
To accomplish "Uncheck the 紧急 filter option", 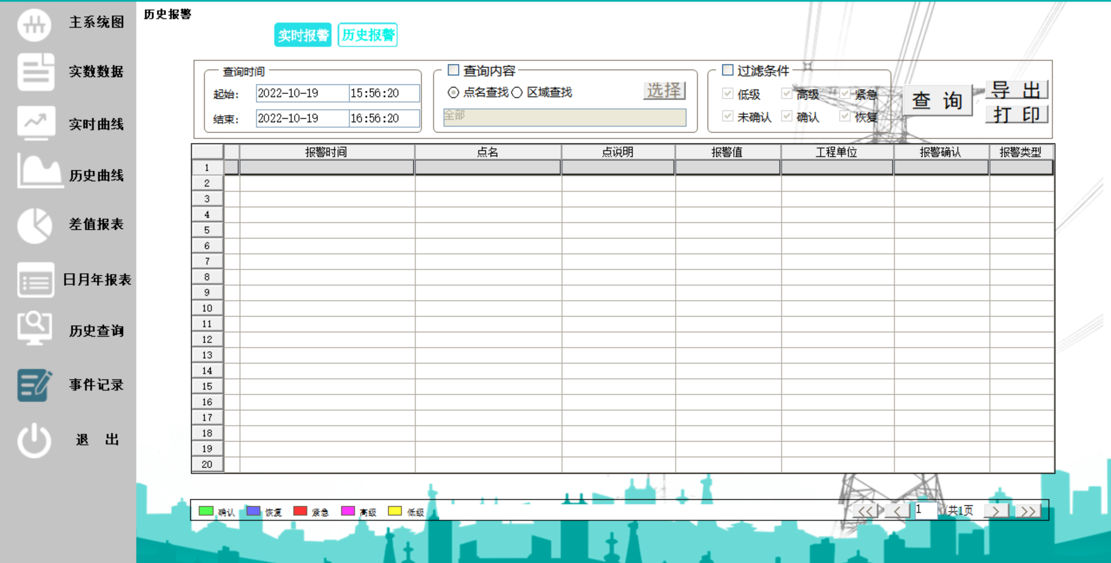I will click(x=845, y=94).
